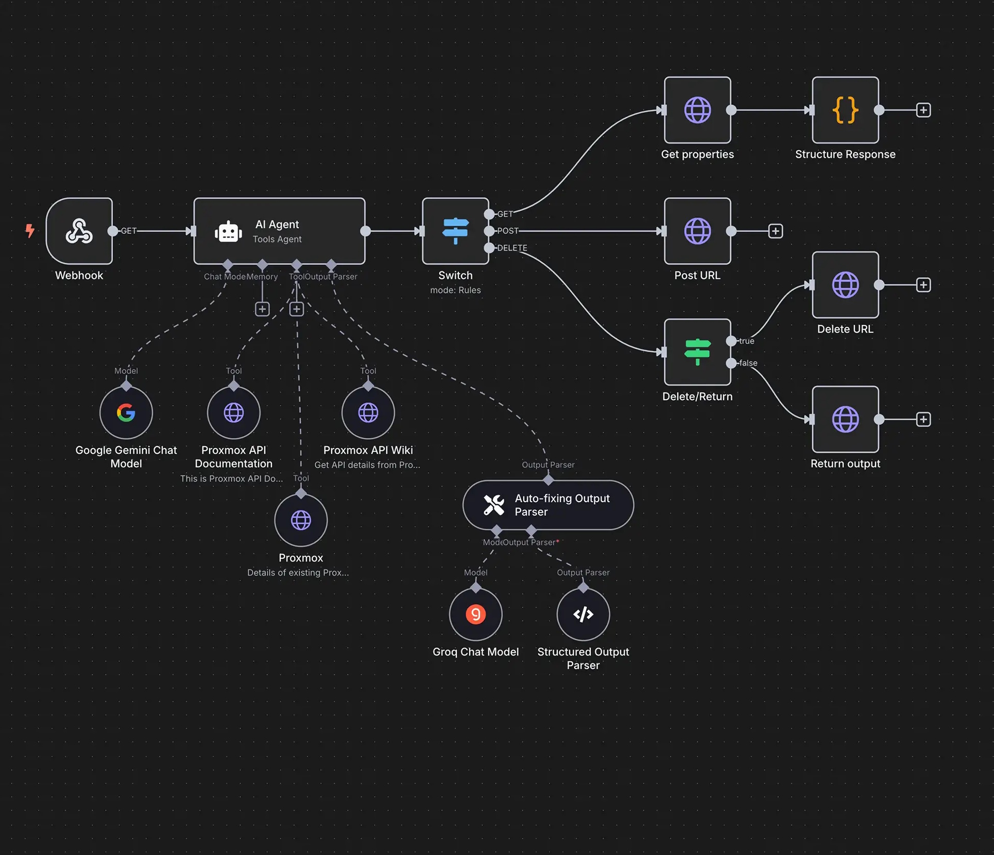Select the Google Gemini Chat Model icon
Image resolution: width=994 pixels, height=855 pixels.
pyautogui.click(x=126, y=412)
